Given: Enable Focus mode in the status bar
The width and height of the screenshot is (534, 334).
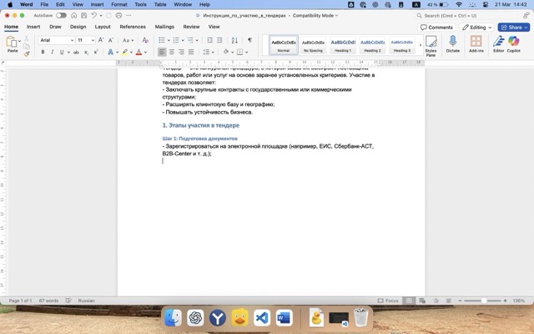Looking at the screenshot, I should pyautogui.click(x=388, y=301).
